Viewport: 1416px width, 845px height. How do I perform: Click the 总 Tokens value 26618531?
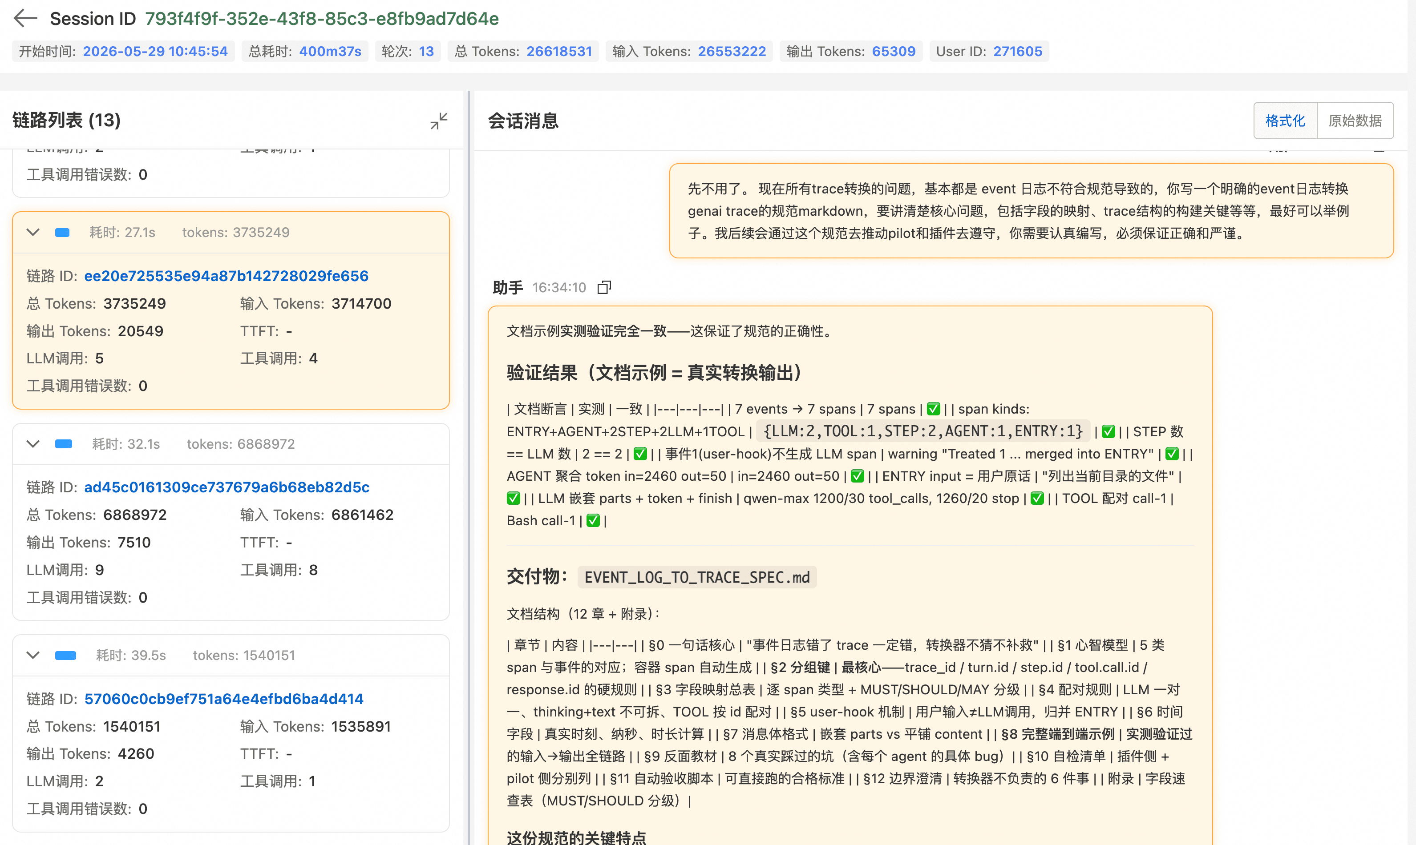559,51
